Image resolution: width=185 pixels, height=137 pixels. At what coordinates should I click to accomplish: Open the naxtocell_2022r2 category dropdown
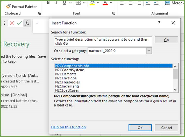(149, 51)
